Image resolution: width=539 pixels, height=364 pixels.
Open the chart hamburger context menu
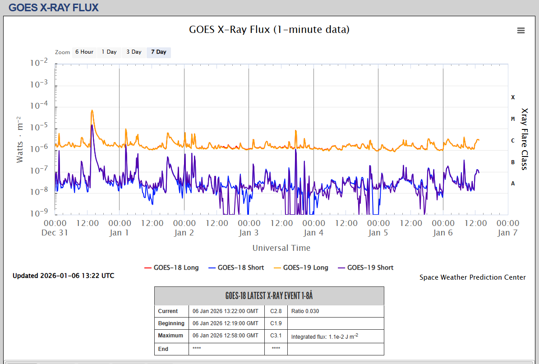pyautogui.click(x=521, y=31)
